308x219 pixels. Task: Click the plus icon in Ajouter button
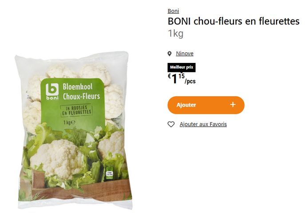[x=233, y=105]
